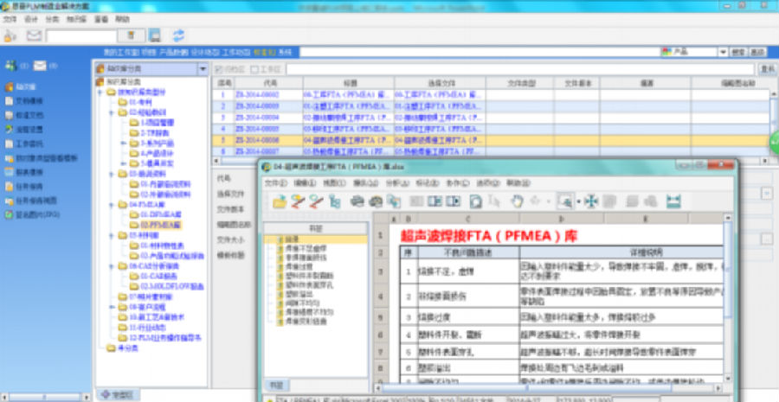779x402 pixels.
Task: Open the dropdown arrow beside zoom window tool
Action: (x=579, y=201)
